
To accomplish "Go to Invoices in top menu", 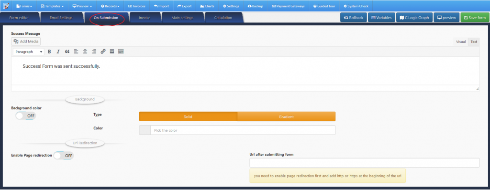I will (137, 6).
